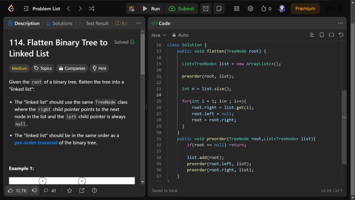The image size is (355, 200).
Task: Reset code to default with undo icon
Action: 341,35
